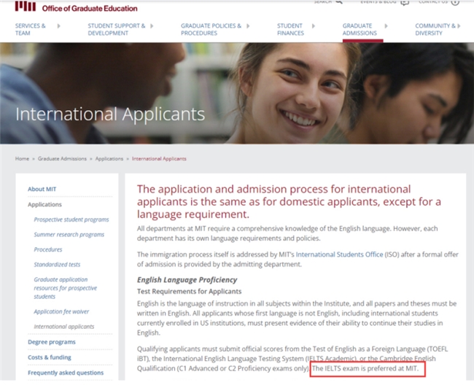Viewport: 474px width, 385px height.
Task: Click the red application process headline
Action: pyautogui.click(x=289, y=201)
